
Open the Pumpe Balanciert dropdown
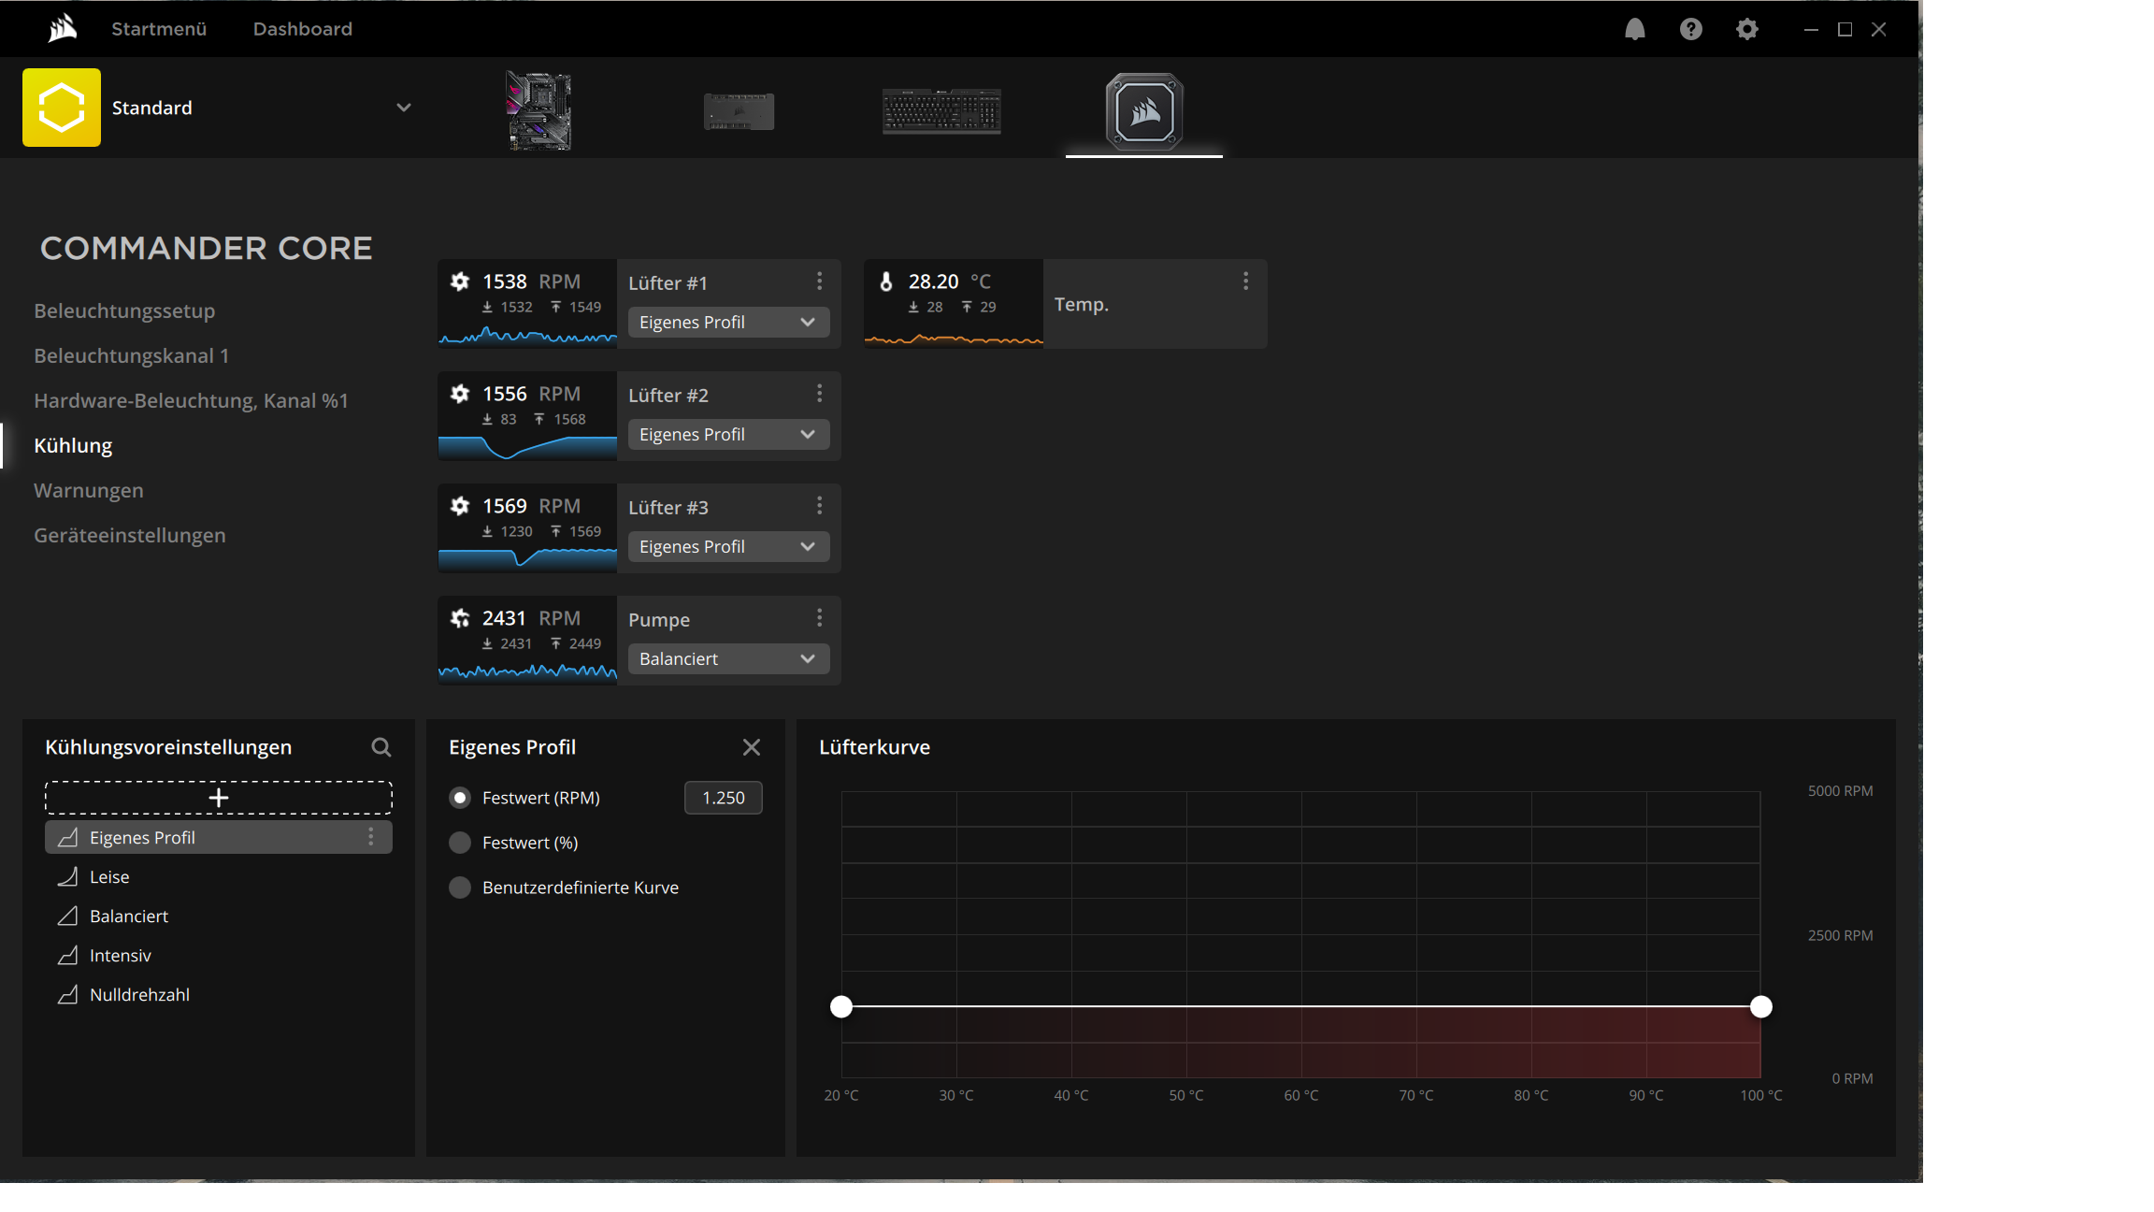click(x=728, y=659)
